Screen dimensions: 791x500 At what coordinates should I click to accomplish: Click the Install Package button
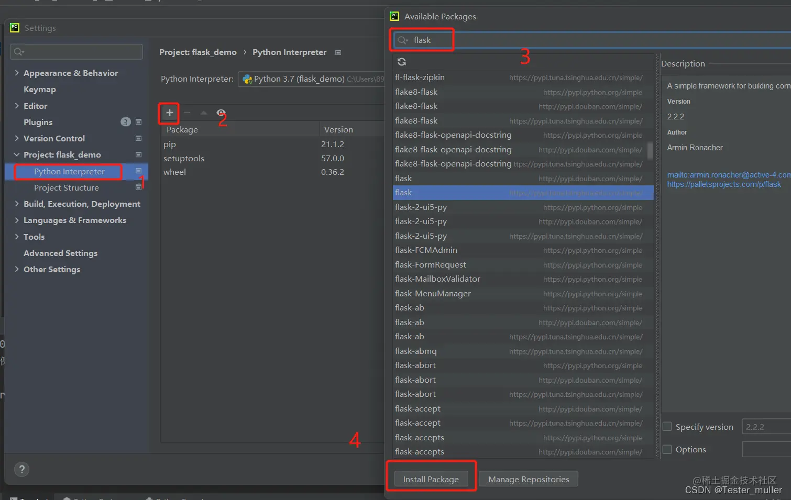click(x=431, y=479)
